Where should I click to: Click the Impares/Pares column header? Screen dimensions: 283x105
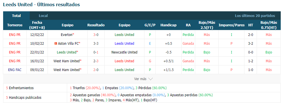click(x=231, y=25)
